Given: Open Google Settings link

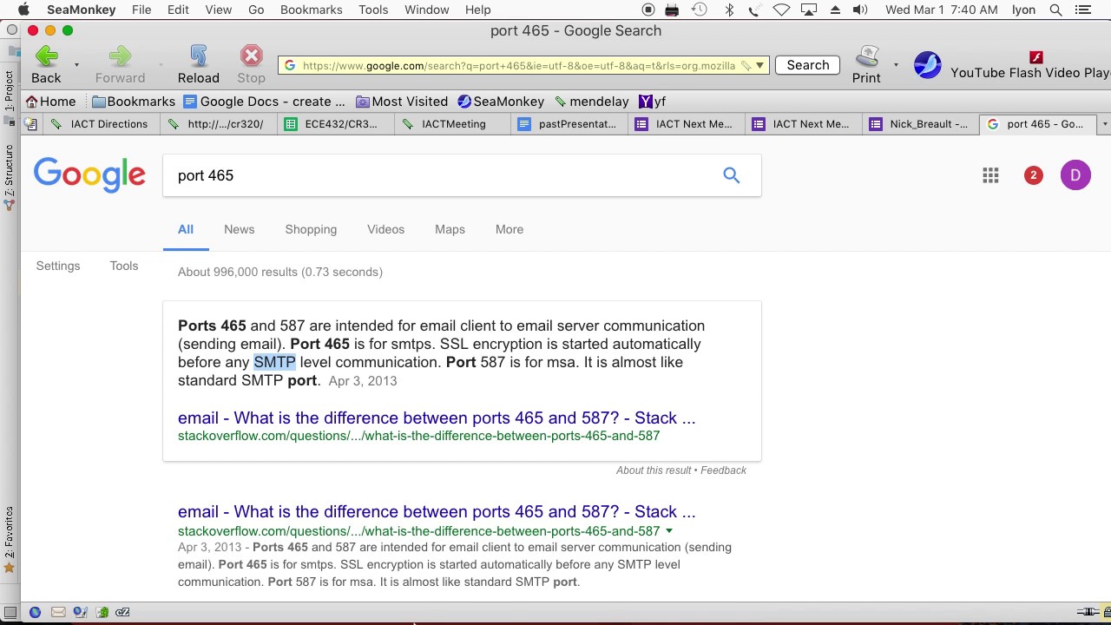Looking at the screenshot, I should (x=58, y=266).
